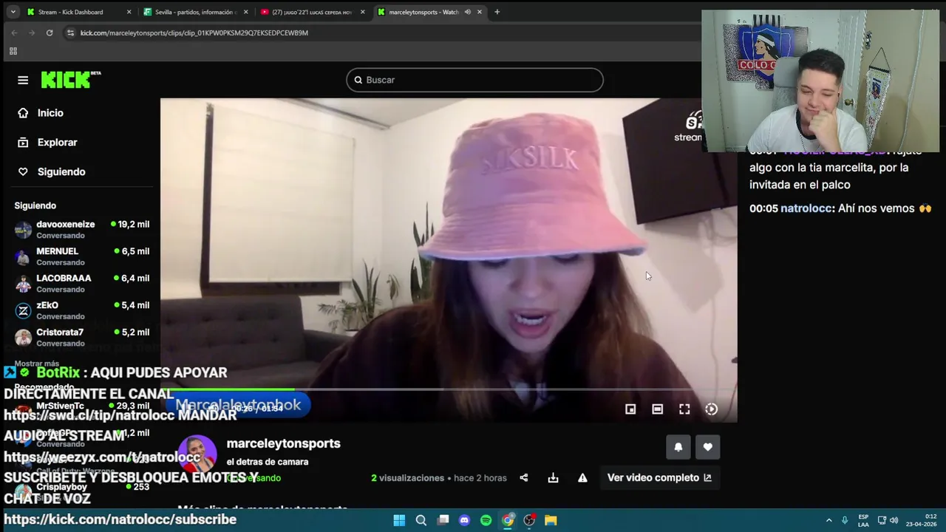Open Discord from the taskbar
The width and height of the screenshot is (946, 532).
pyautogui.click(x=464, y=520)
